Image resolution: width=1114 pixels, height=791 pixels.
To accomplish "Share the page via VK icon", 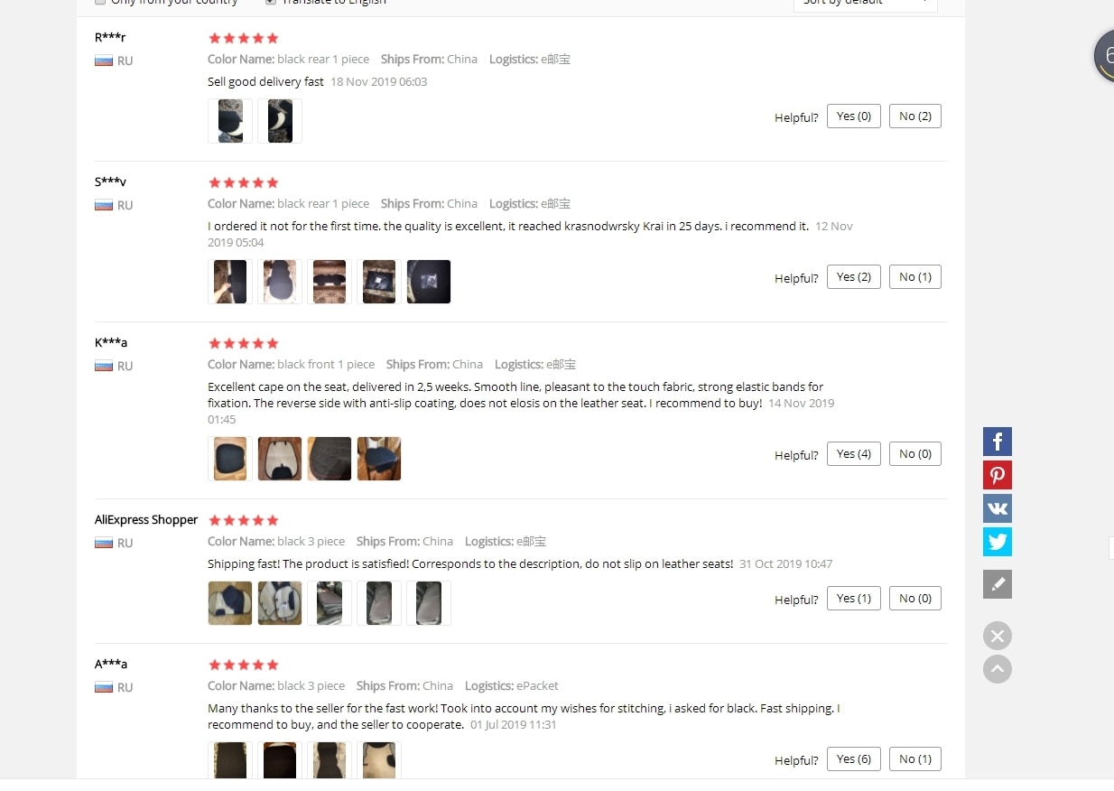I will point(998,508).
